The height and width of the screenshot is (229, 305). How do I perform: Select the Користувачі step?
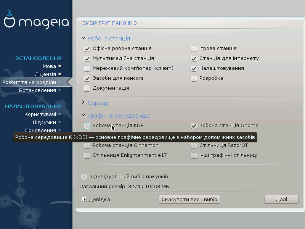coord(40,114)
